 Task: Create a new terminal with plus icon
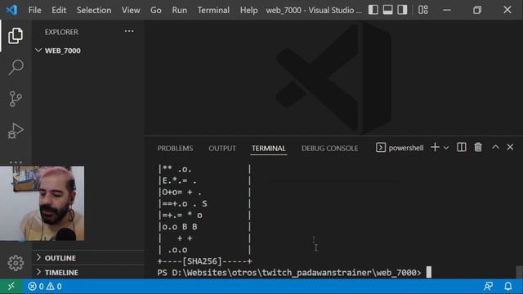435,147
